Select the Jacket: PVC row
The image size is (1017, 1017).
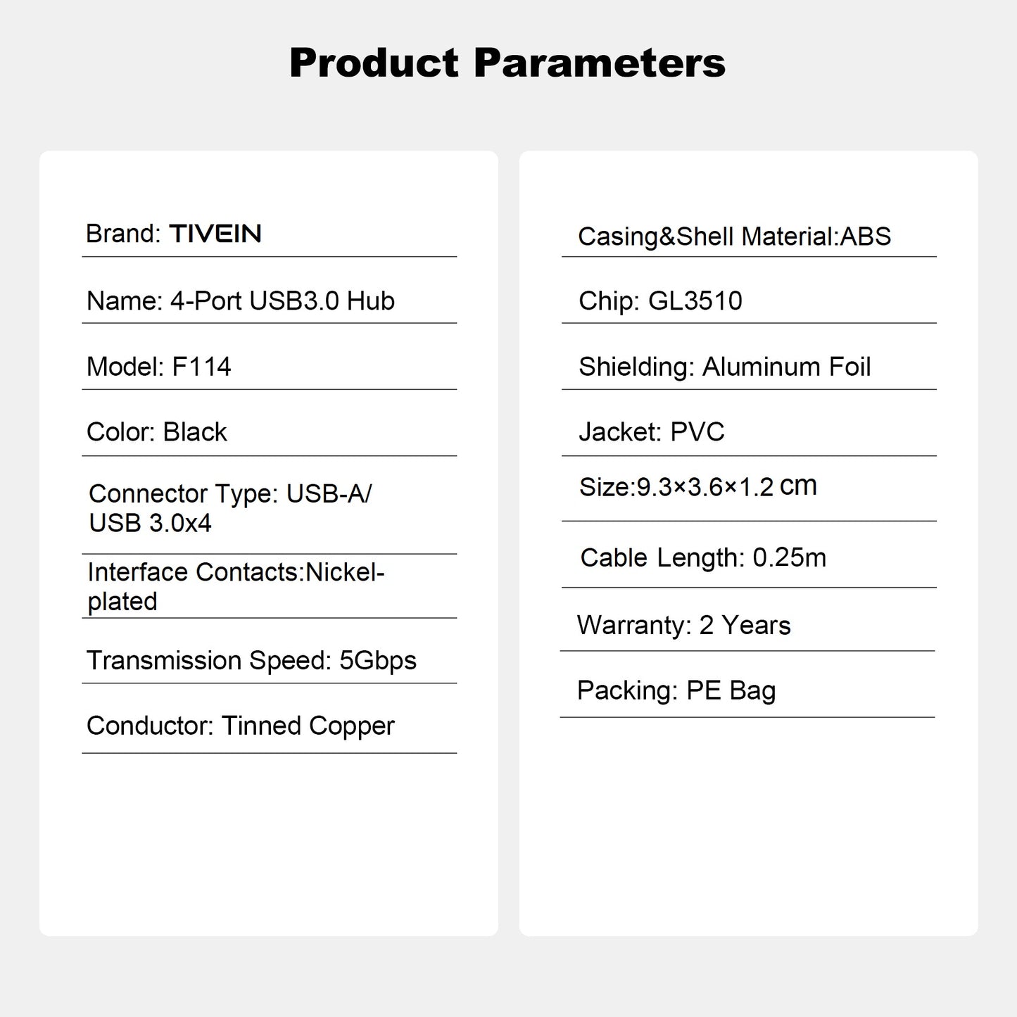coord(651,432)
